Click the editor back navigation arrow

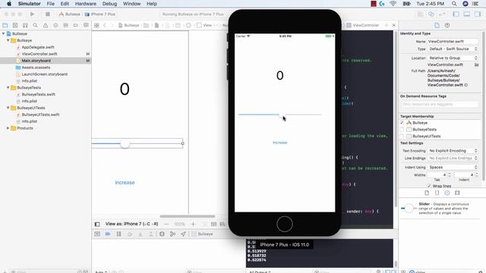pyautogui.click(x=105, y=25)
